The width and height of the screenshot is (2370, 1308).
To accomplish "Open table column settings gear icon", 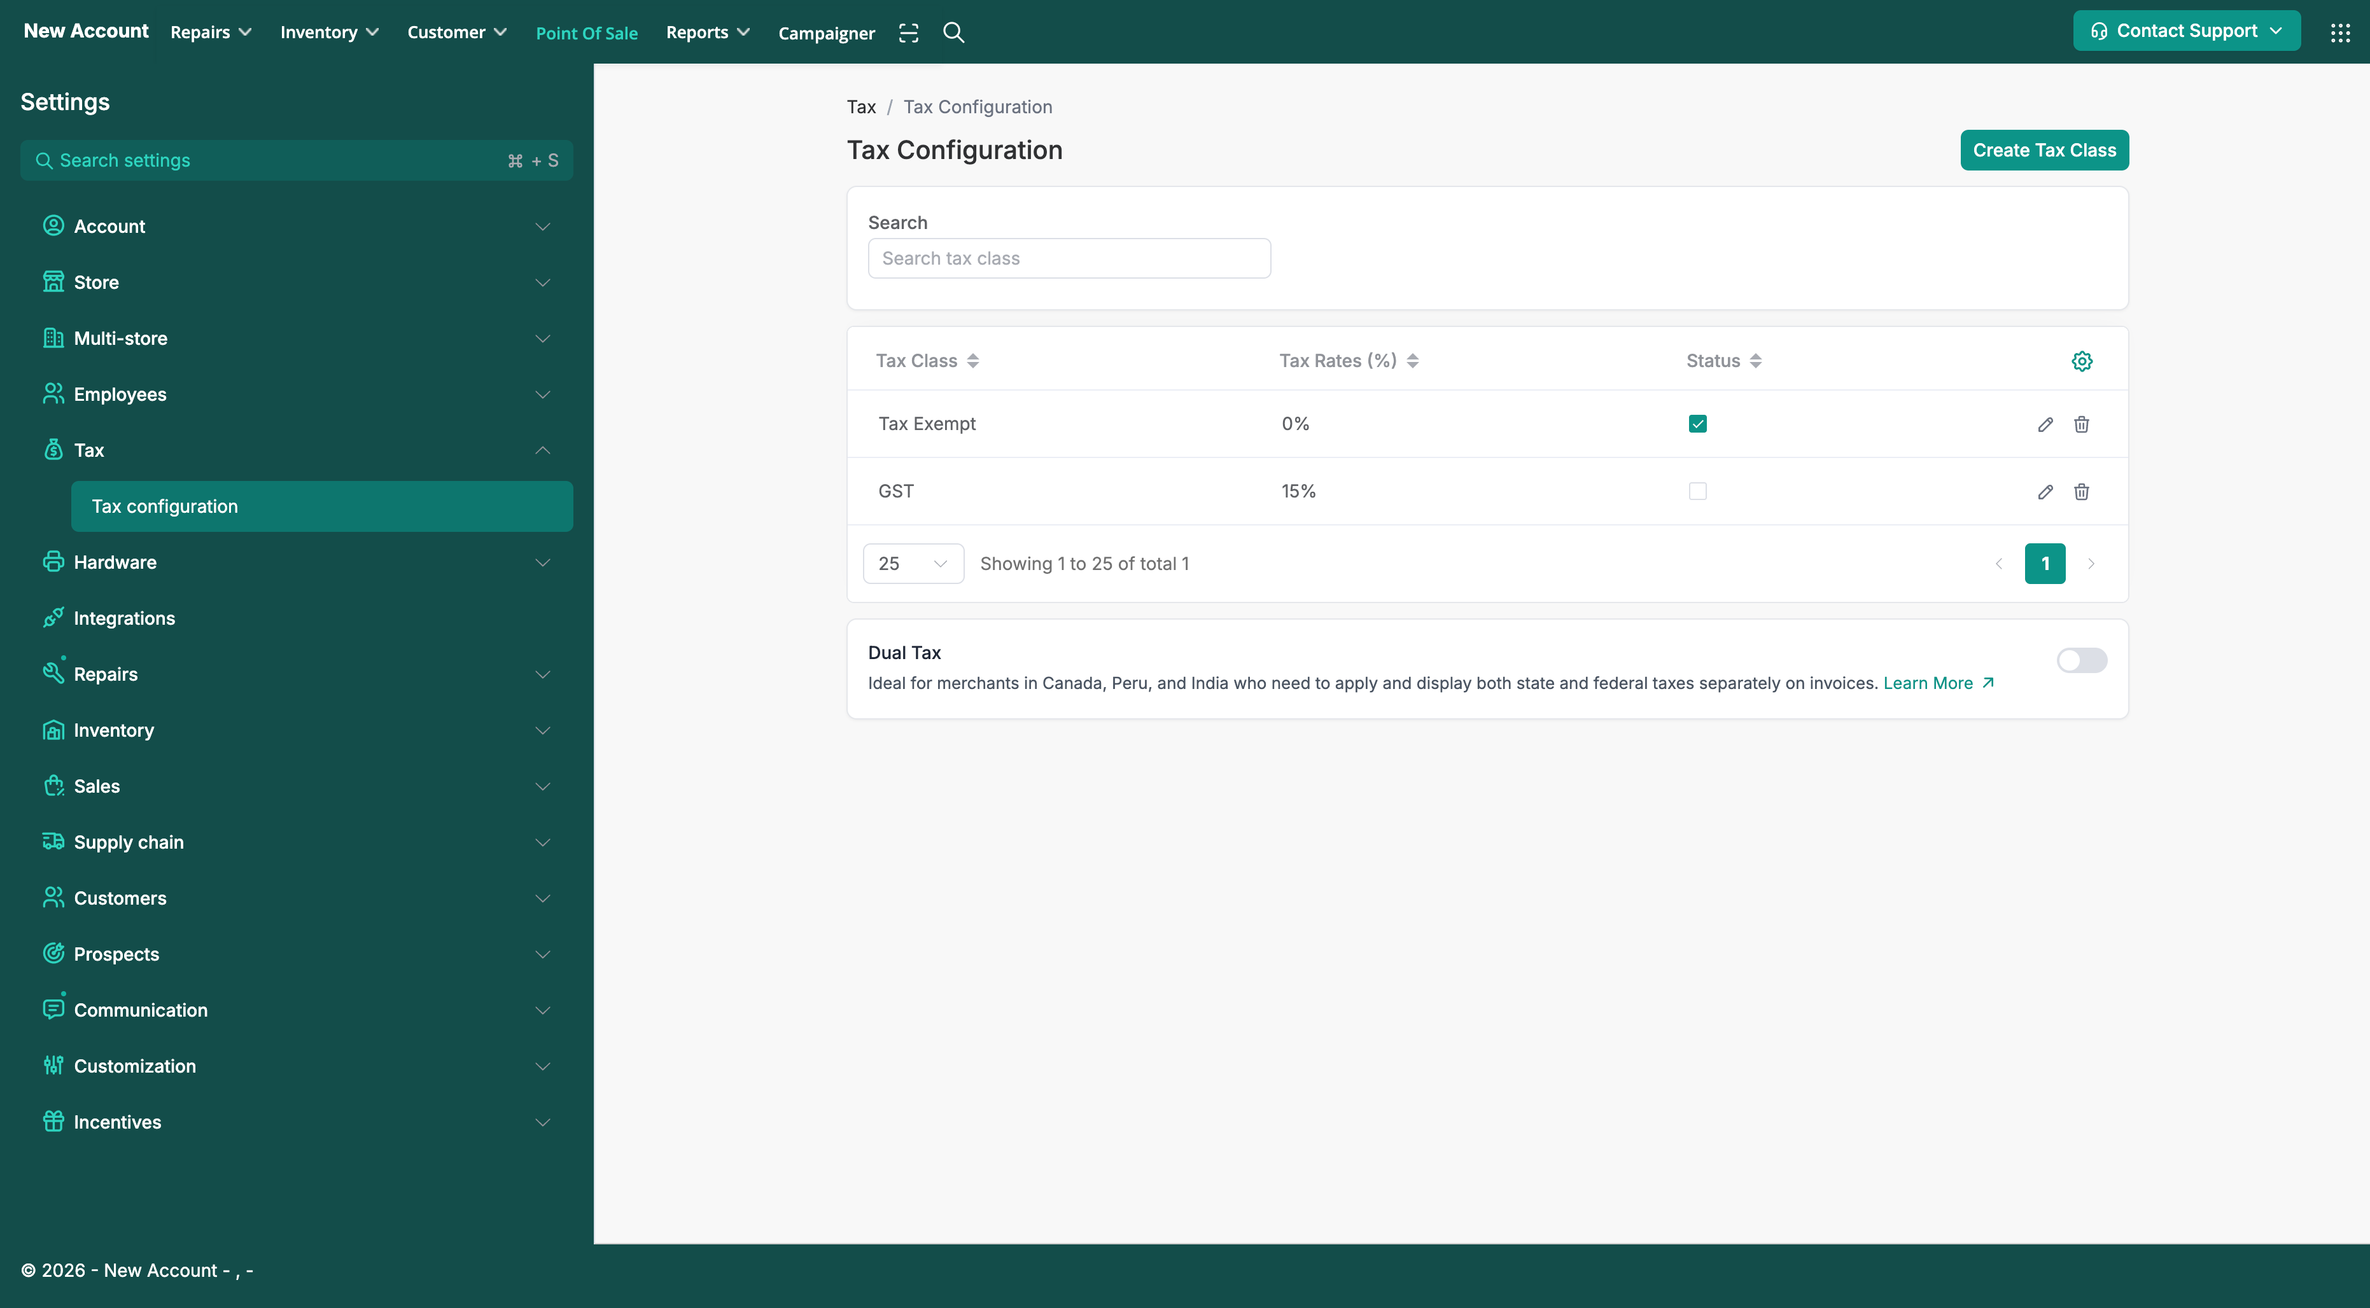I will [2081, 361].
